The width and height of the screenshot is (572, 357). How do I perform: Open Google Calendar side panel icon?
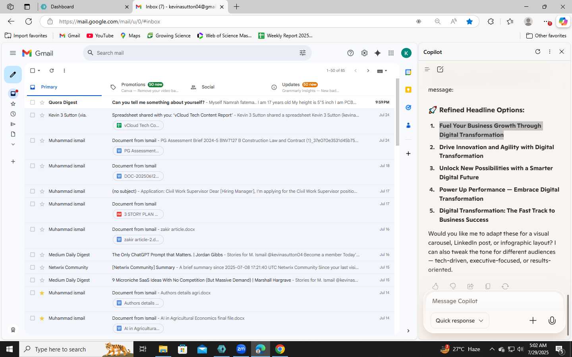[408, 72]
